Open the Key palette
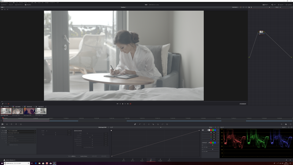 (158, 124)
